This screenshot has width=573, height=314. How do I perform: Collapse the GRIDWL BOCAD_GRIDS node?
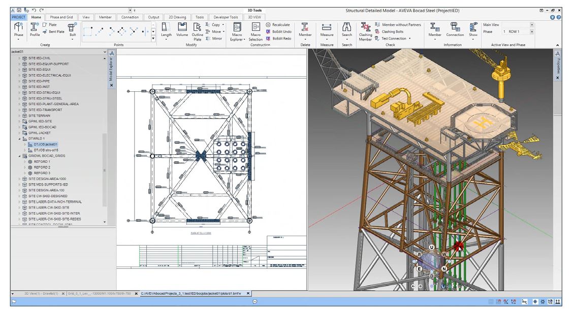point(20,156)
